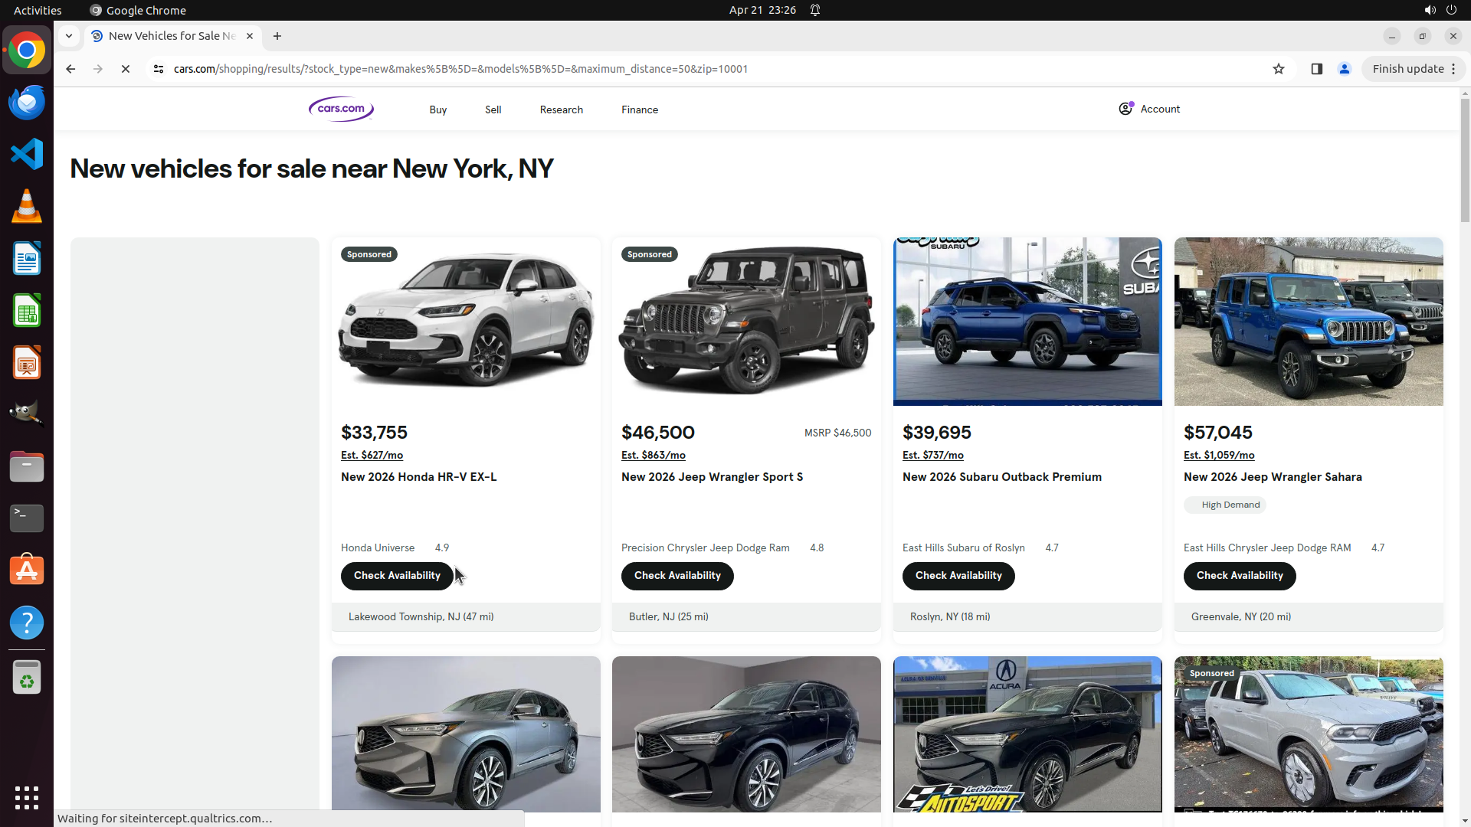
Task: Open the Buy menu
Action: click(437, 110)
